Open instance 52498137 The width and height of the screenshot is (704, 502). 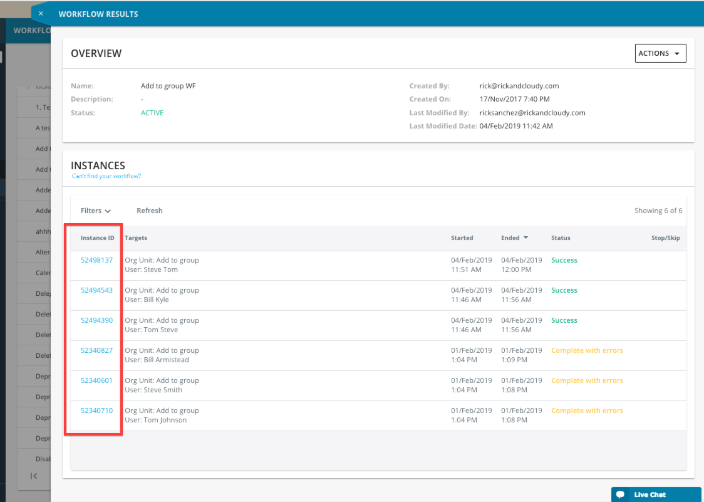[x=96, y=260]
